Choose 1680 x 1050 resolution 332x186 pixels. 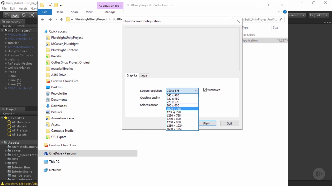[182, 129]
